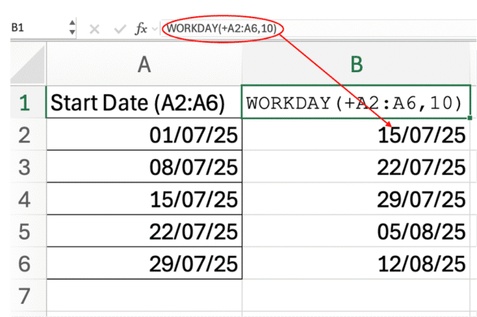This screenshot has width=477, height=317.
Task: Click cell A1 labeled Start Date (A2:A6)
Action: [144, 104]
